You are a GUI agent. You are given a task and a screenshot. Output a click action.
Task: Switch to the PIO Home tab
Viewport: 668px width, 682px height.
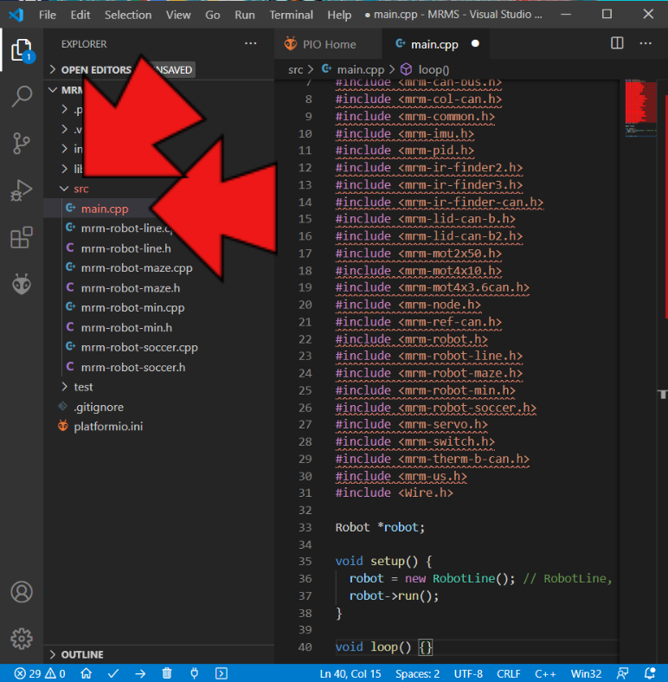tap(327, 44)
